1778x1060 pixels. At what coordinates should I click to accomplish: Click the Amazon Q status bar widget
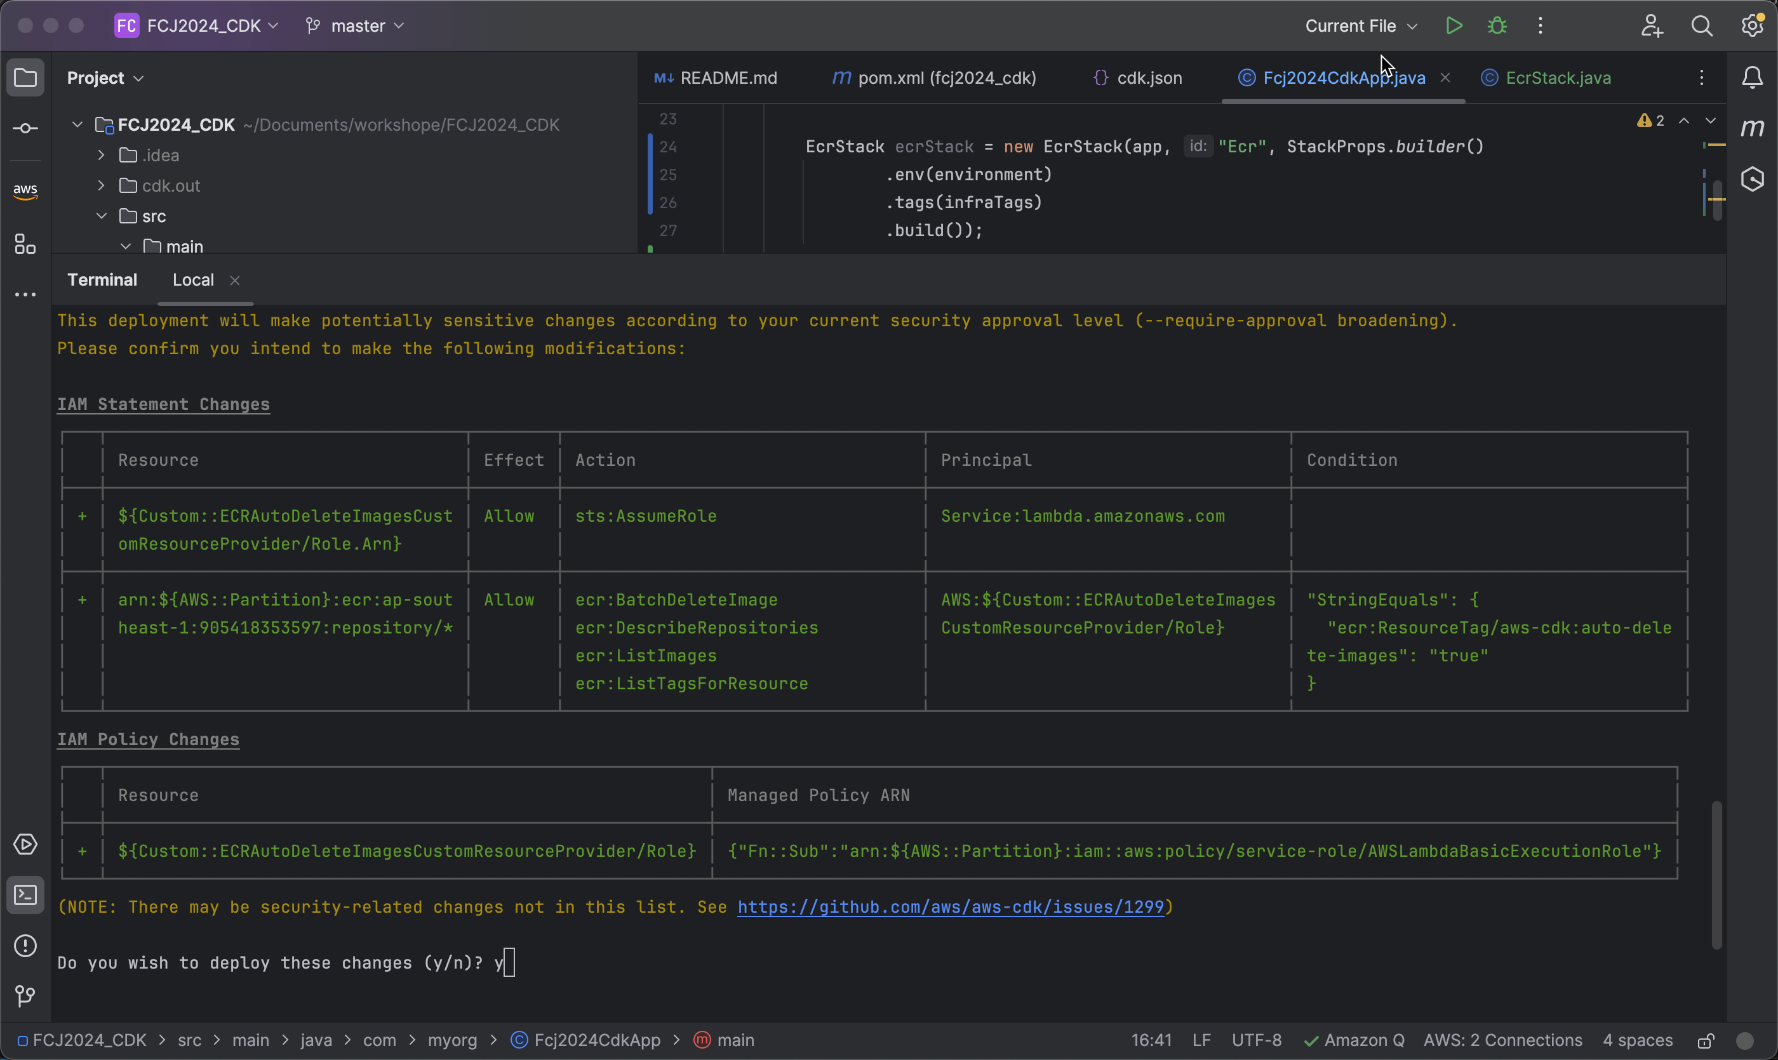click(x=1354, y=1041)
